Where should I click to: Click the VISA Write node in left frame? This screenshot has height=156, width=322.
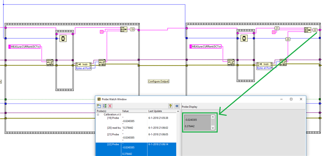click(x=50, y=62)
